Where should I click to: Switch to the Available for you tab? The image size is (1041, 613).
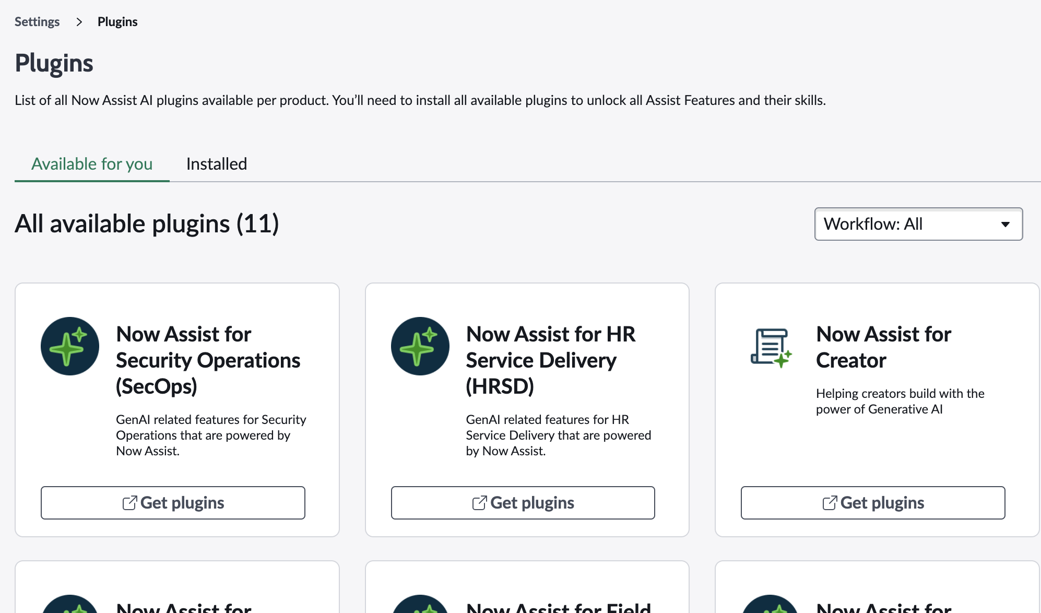[x=92, y=164]
